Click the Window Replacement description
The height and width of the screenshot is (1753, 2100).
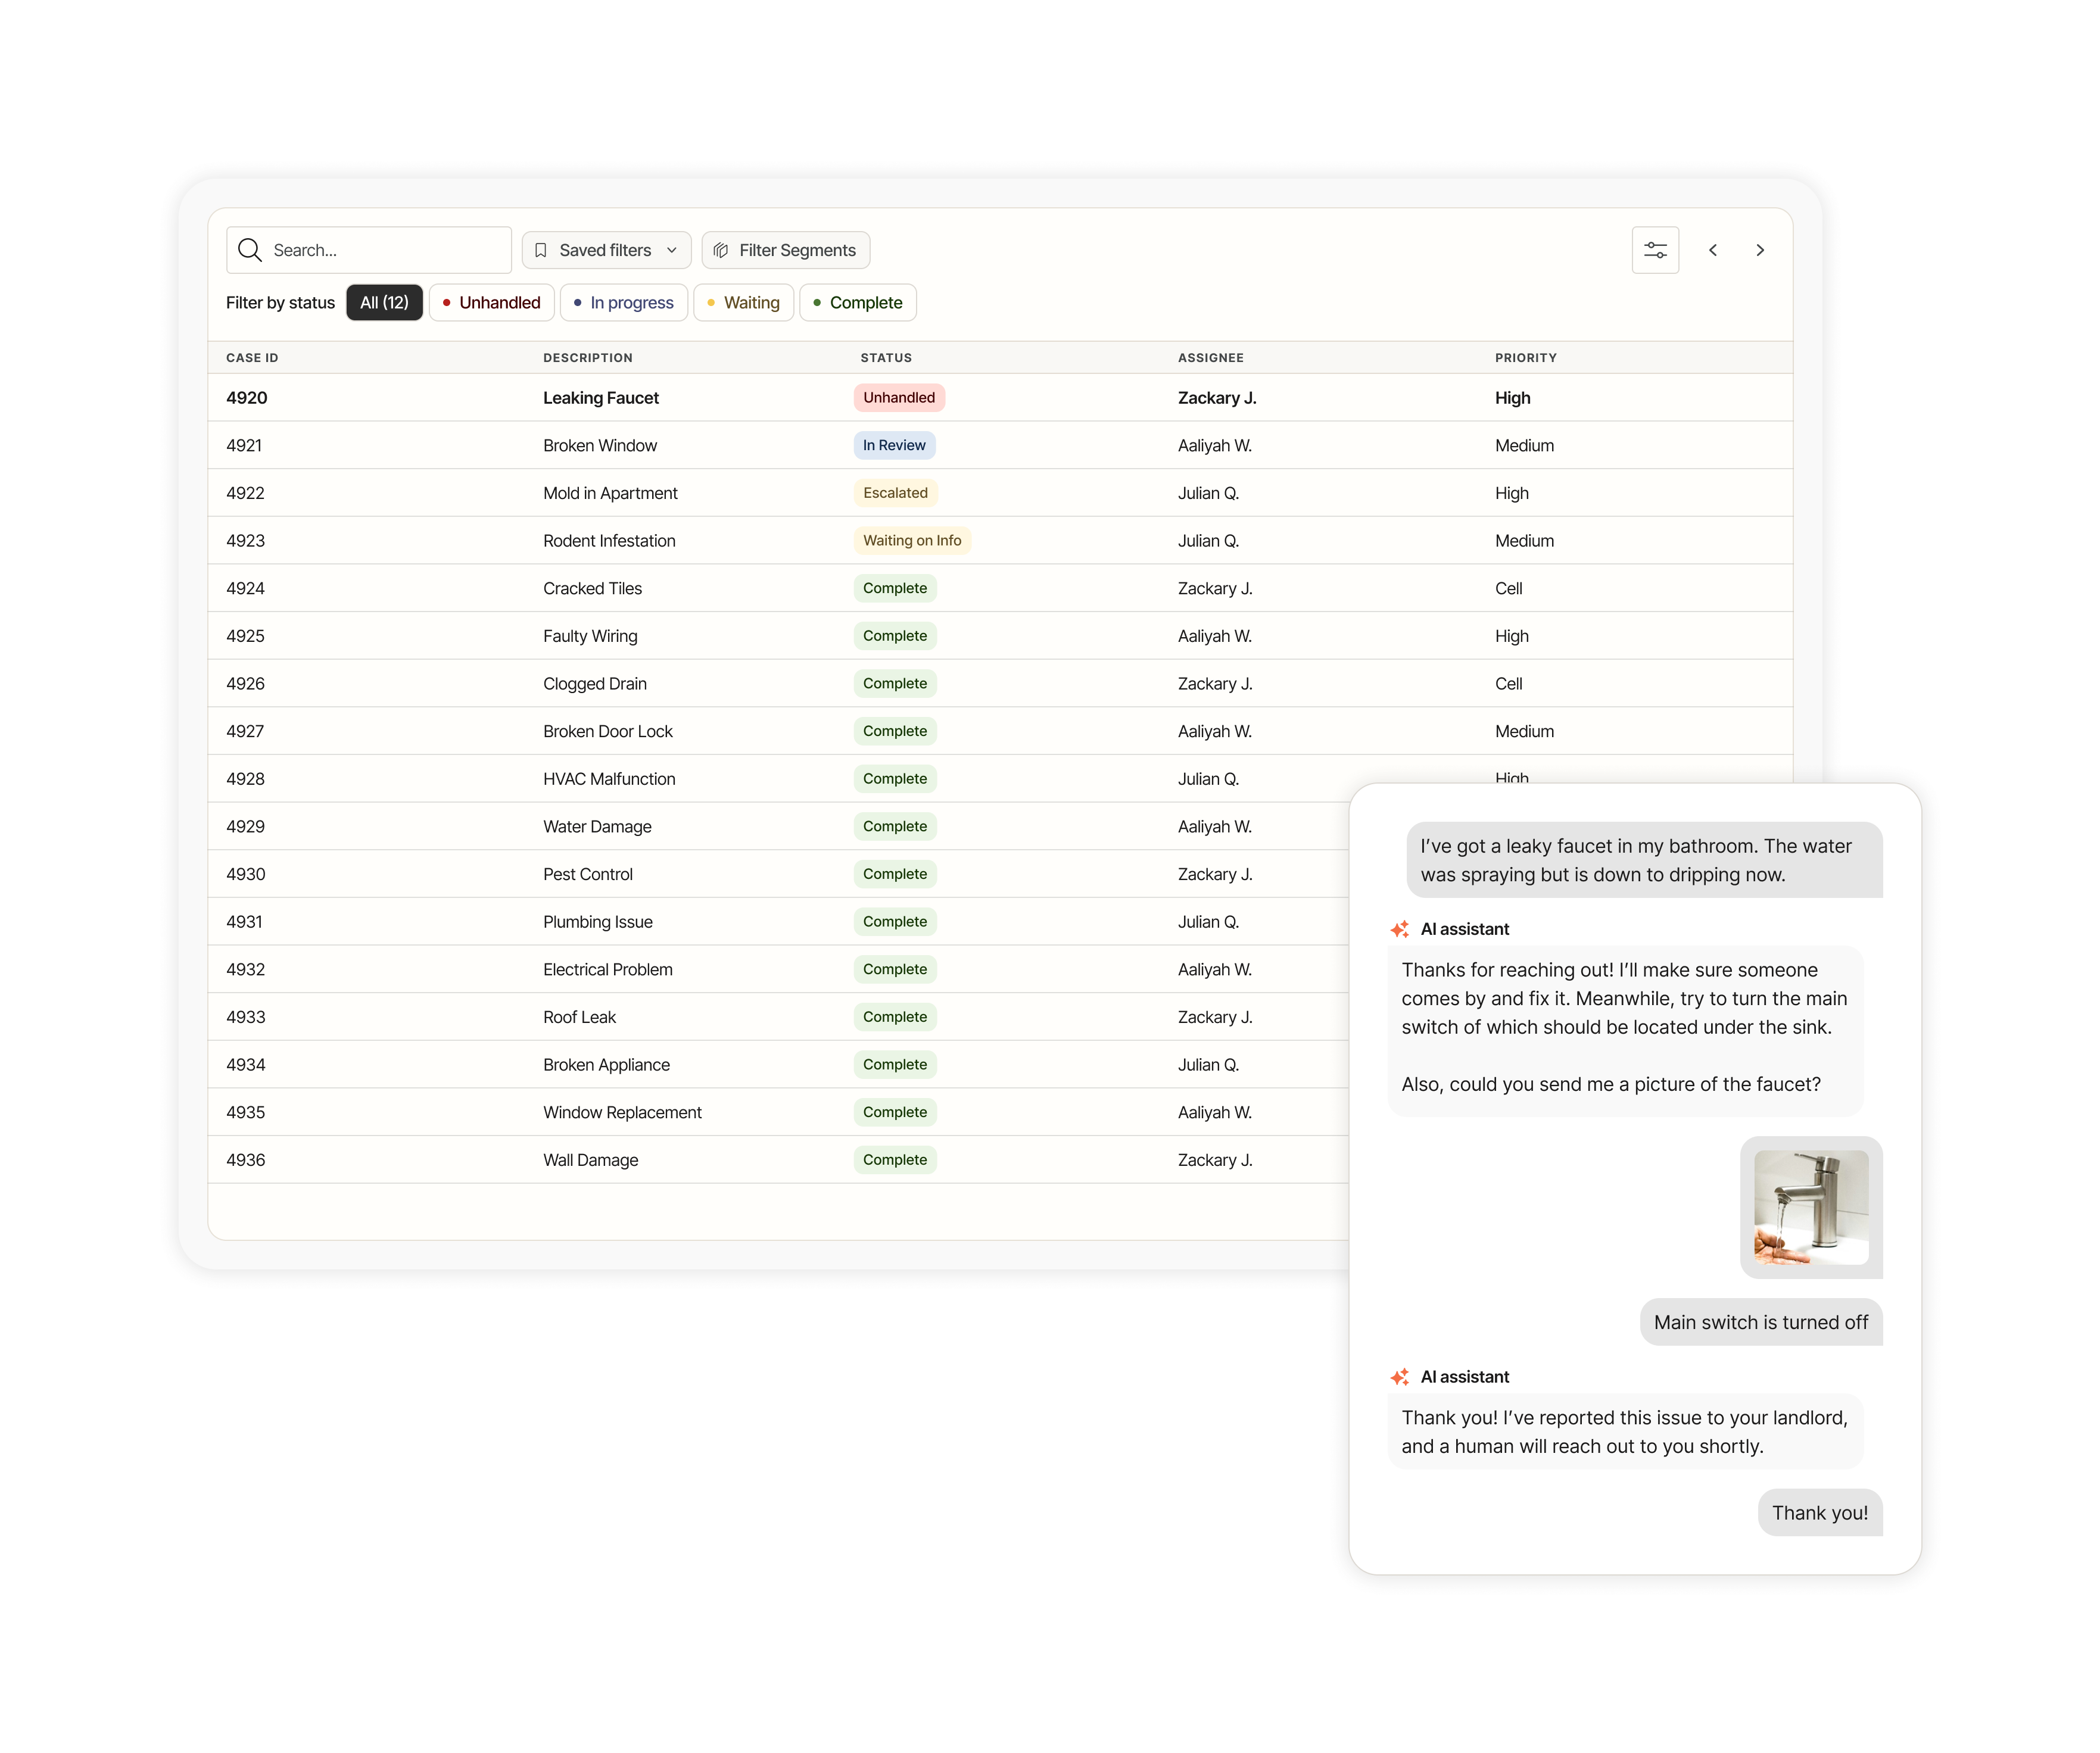pos(622,1112)
